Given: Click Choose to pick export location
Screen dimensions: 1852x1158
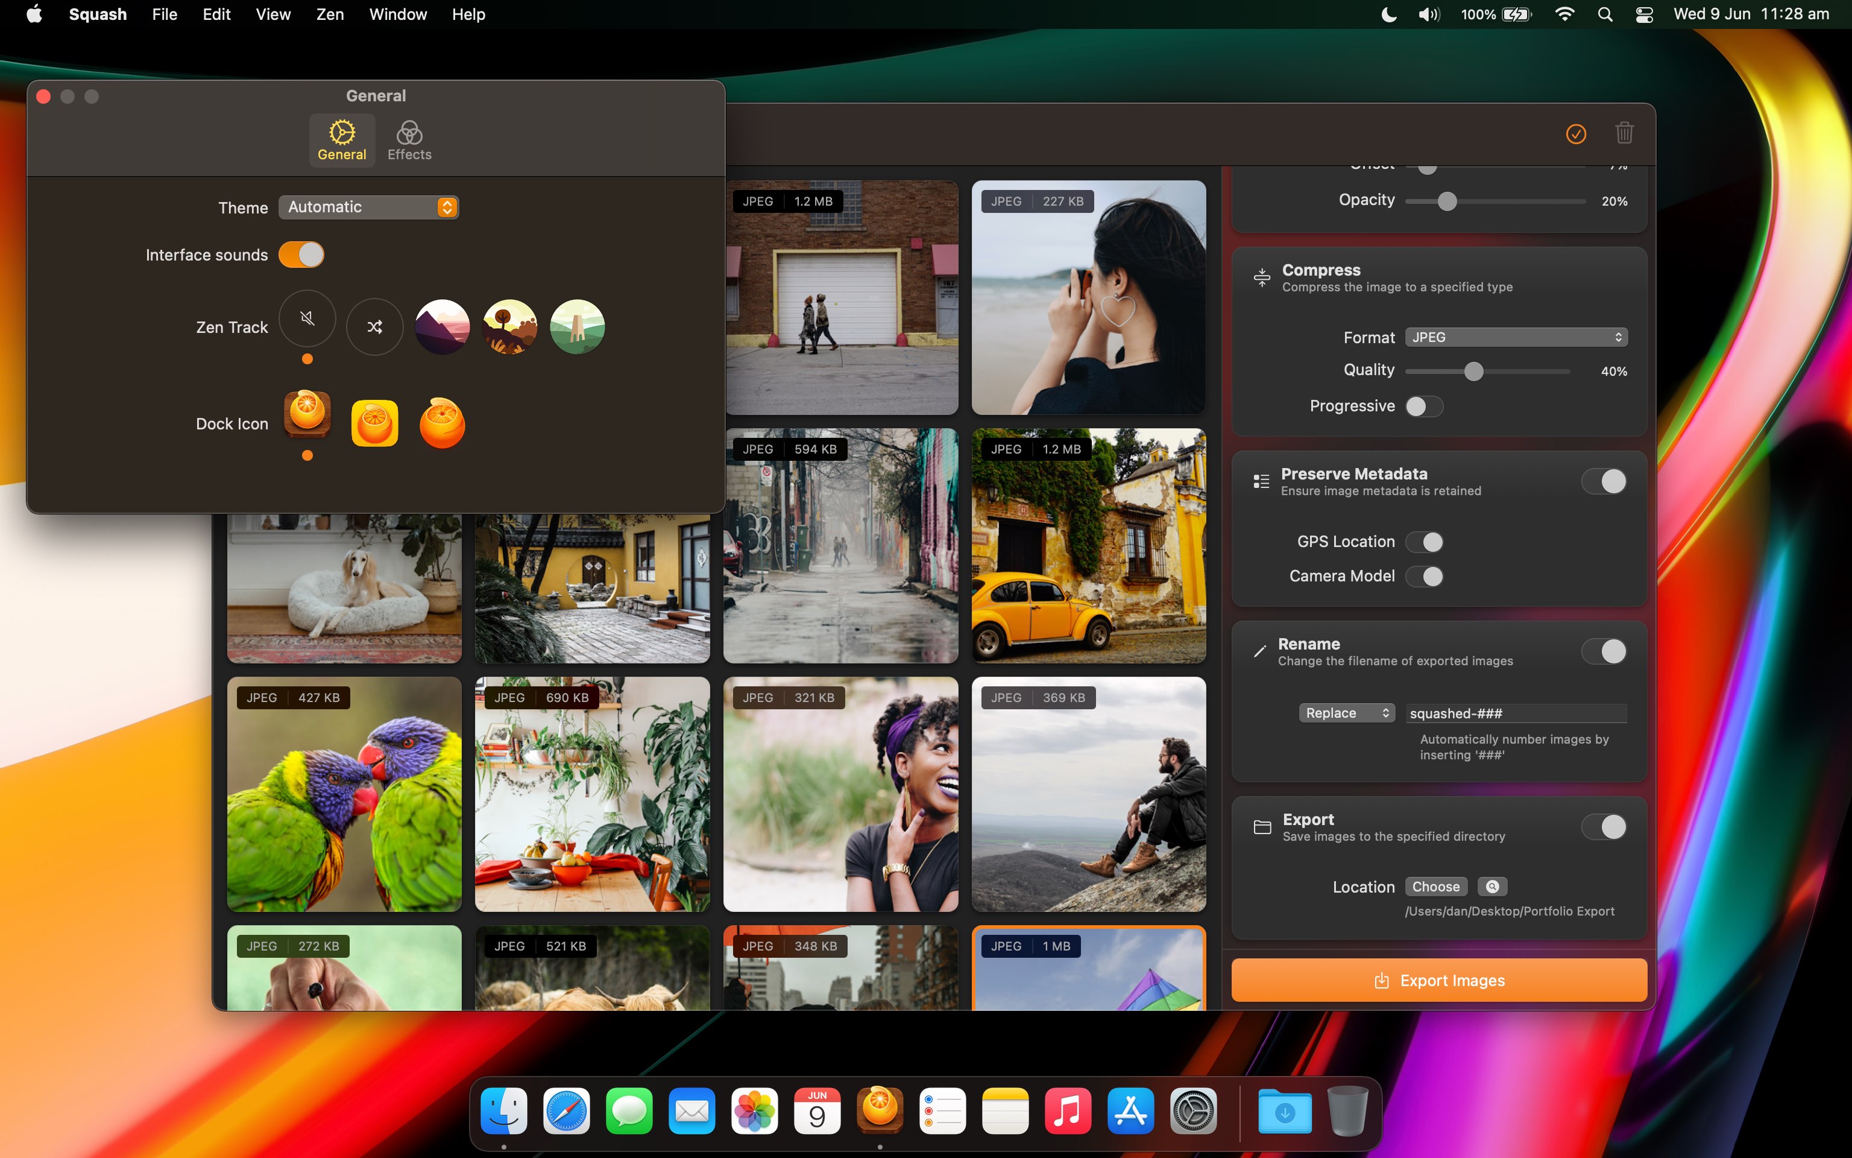Looking at the screenshot, I should point(1435,887).
